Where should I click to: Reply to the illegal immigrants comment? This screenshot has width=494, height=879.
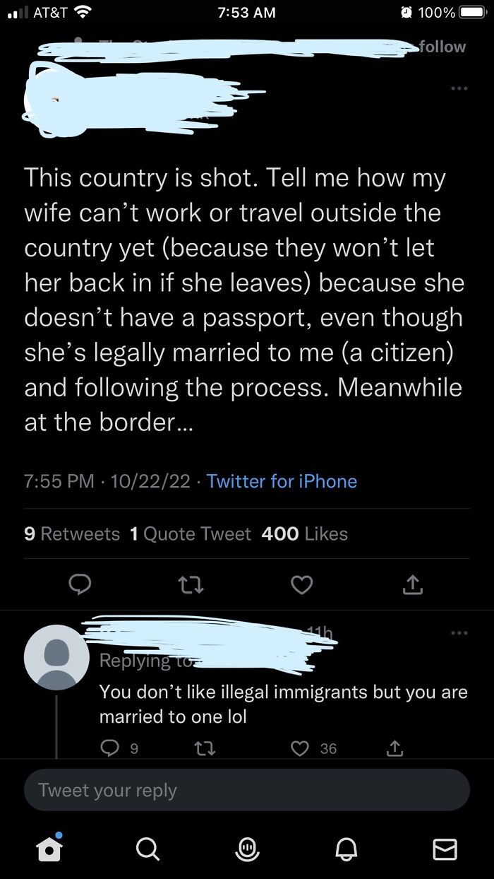click(x=109, y=748)
